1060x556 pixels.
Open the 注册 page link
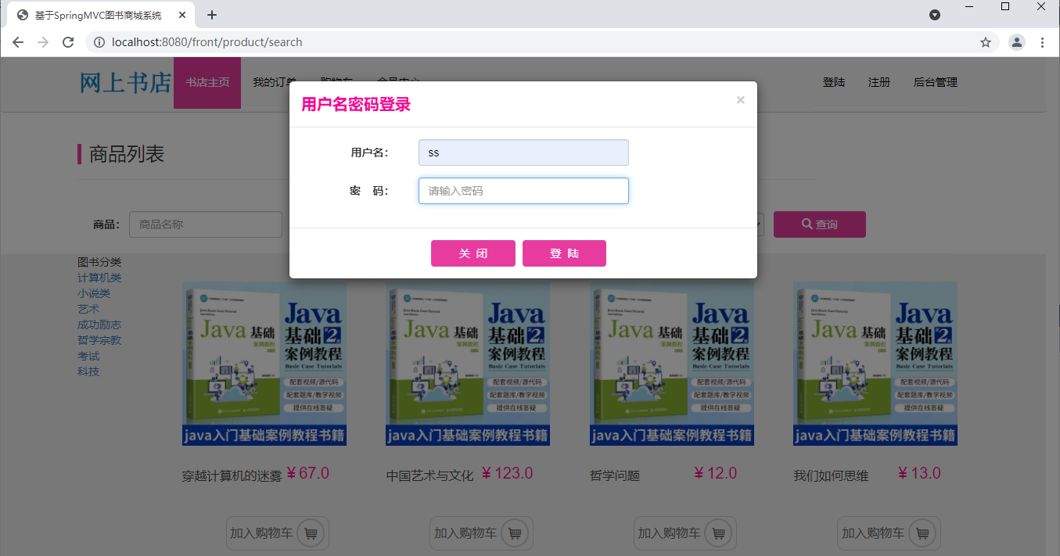(x=879, y=82)
